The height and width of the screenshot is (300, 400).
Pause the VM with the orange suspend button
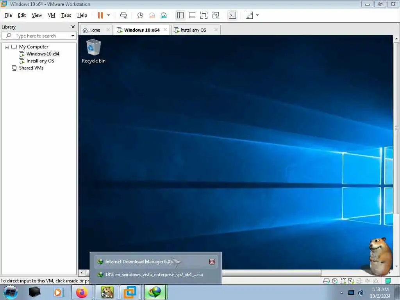100,15
